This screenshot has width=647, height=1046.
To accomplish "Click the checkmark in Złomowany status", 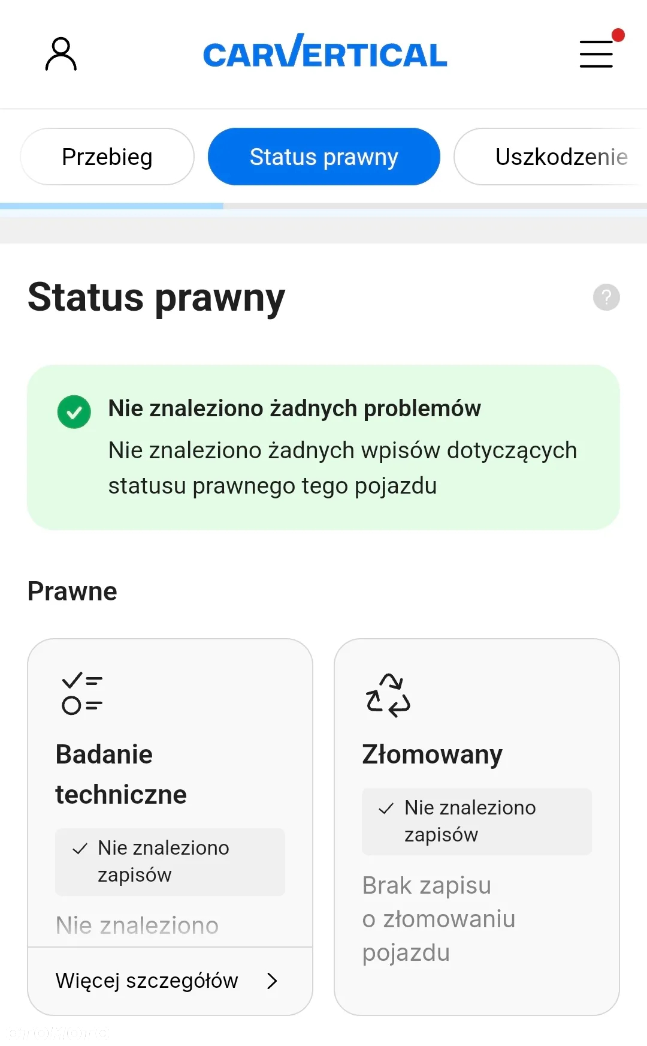I will click(x=386, y=808).
